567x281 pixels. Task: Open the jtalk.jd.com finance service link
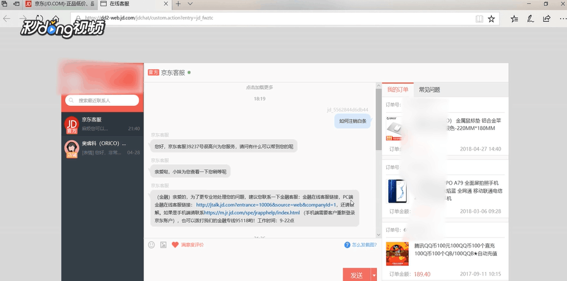click(x=266, y=205)
